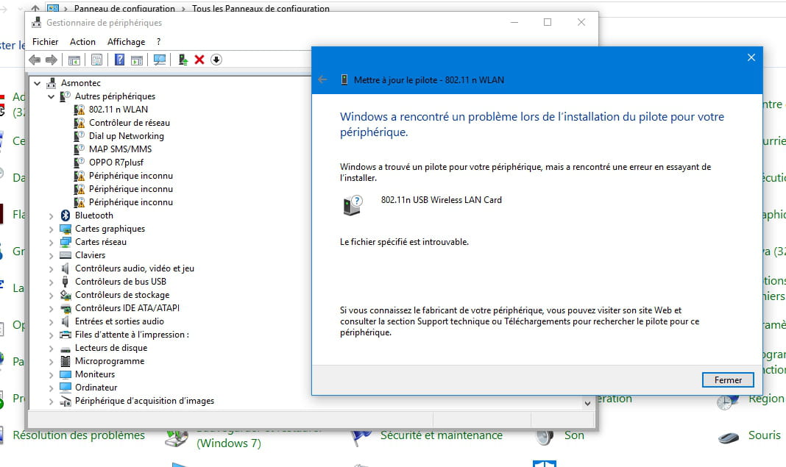This screenshot has width=786, height=467.
Task: Open Résolution des problèmes in Control Panel
Action: [x=79, y=435]
